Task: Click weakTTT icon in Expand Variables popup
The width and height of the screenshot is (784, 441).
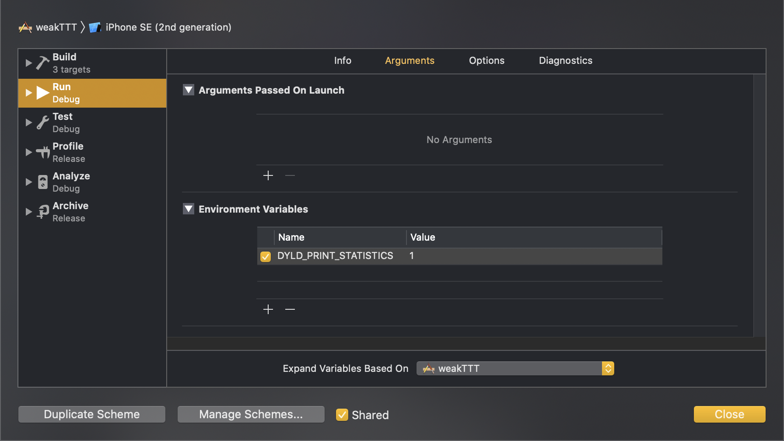Action: click(429, 369)
